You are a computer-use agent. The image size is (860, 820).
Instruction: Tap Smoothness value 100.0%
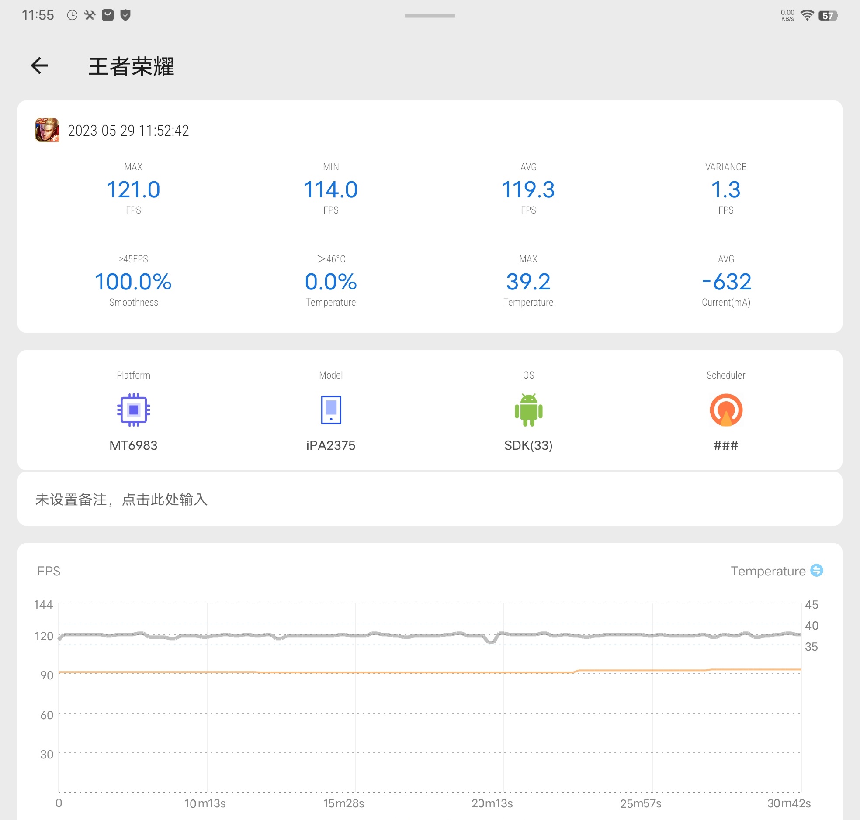pos(133,282)
